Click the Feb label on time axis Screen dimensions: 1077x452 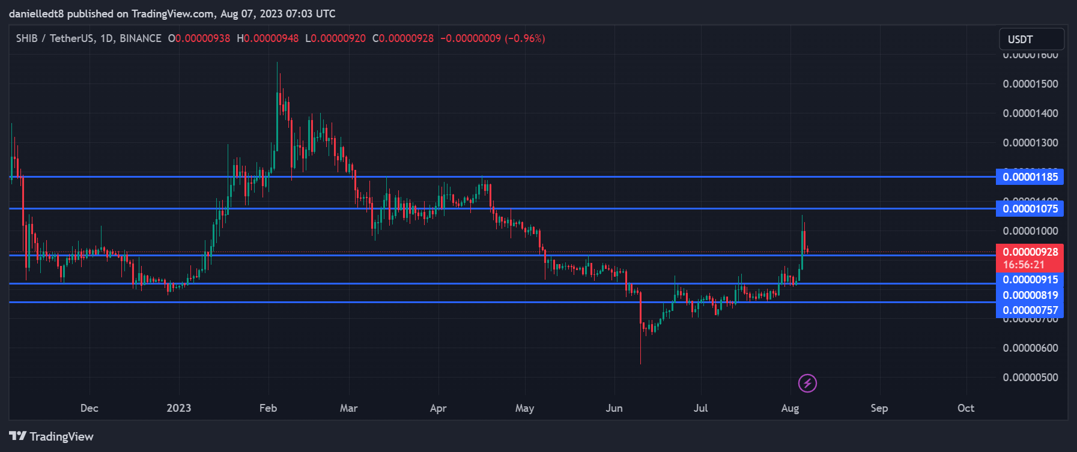click(268, 408)
